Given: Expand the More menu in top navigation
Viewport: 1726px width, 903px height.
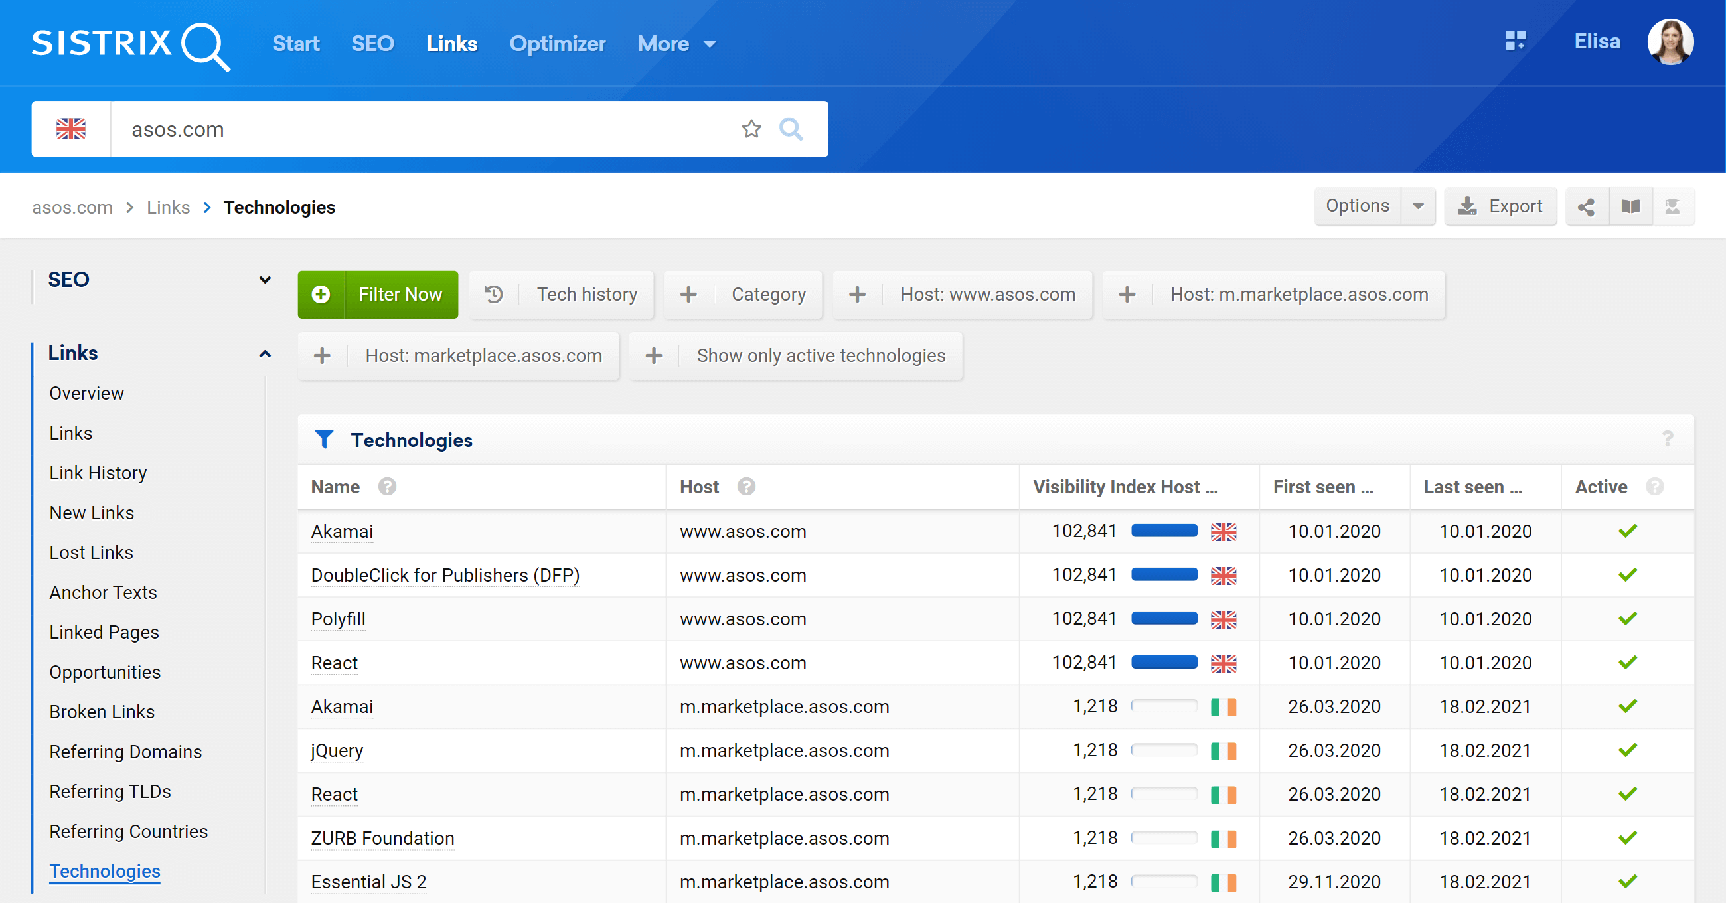Looking at the screenshot, I should [676, 44].
